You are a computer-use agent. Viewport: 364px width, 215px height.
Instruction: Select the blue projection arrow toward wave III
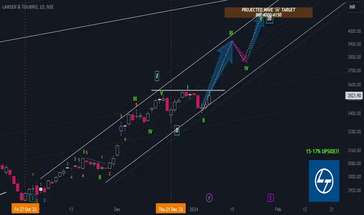[x=217, y=74]
